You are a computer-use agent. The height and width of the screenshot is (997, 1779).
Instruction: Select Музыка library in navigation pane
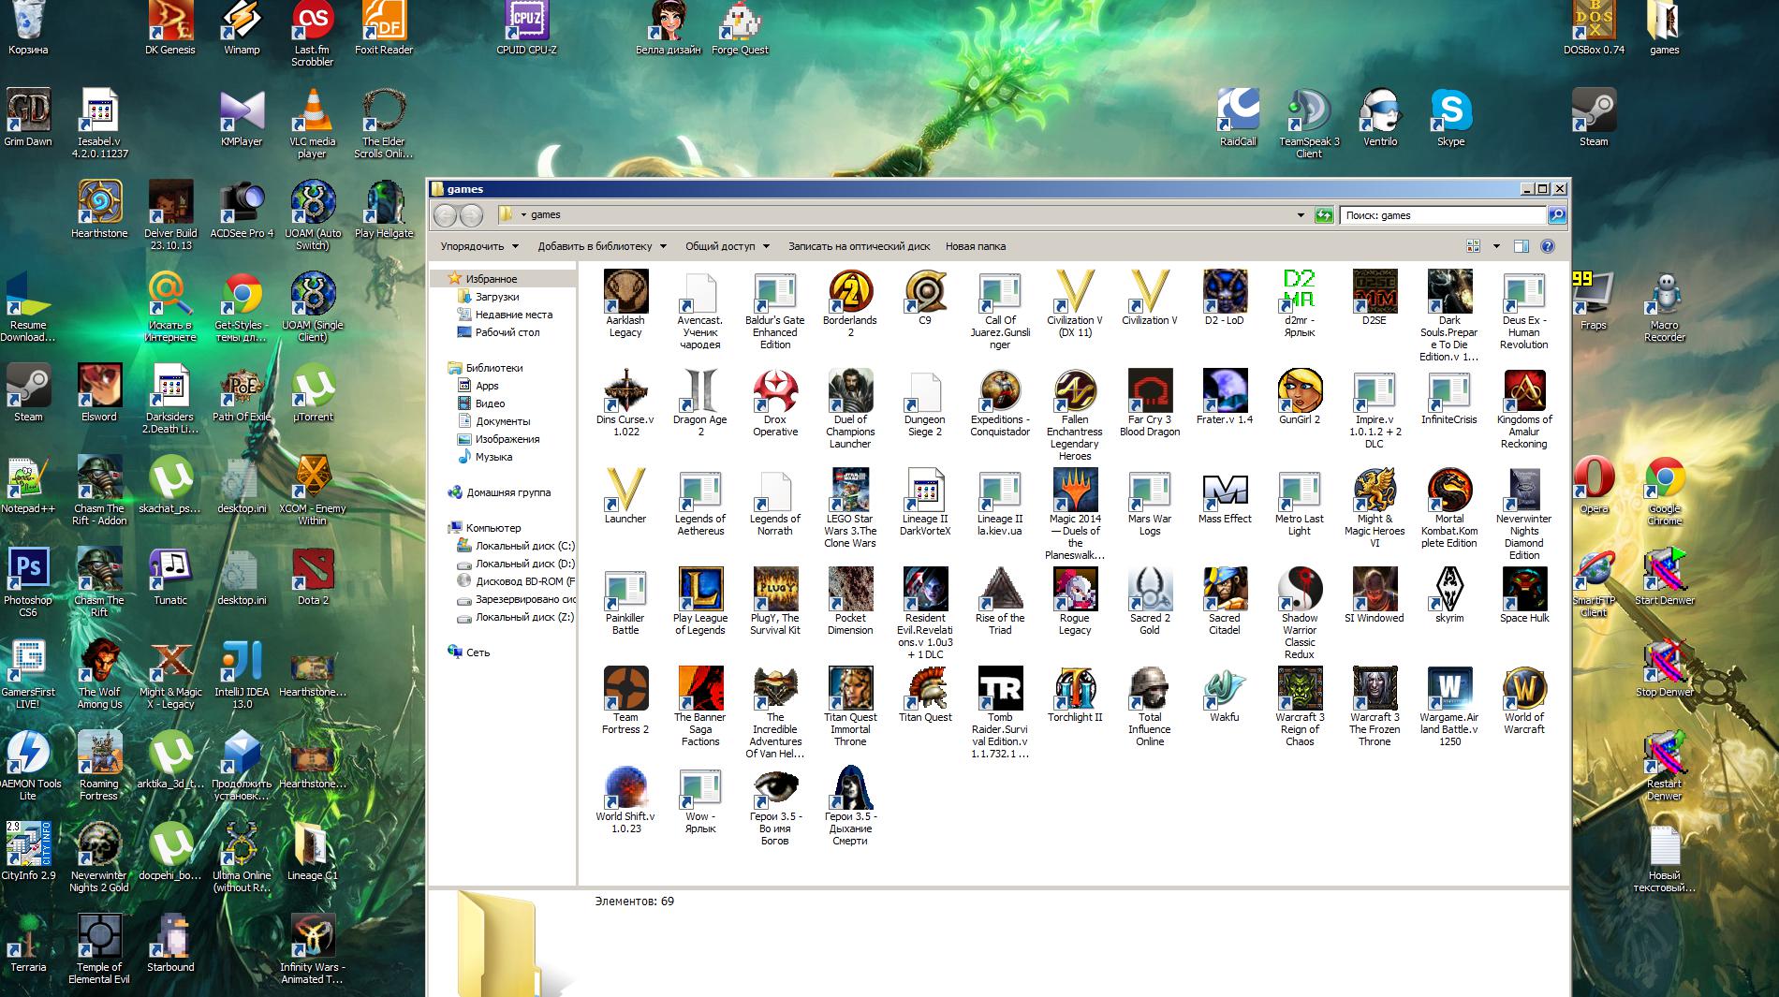coord(493,457)
